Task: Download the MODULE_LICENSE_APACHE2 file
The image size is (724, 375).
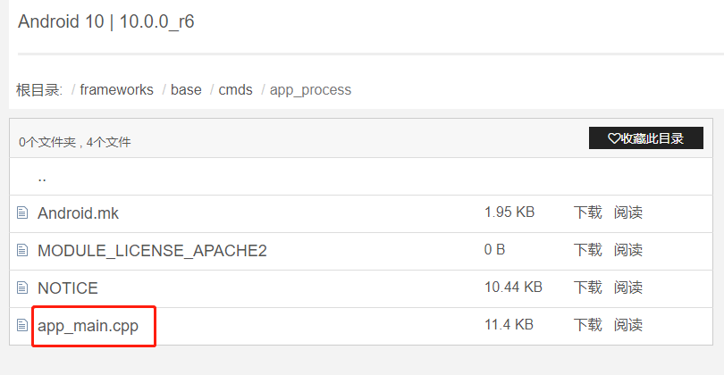Action: (587, 250)
